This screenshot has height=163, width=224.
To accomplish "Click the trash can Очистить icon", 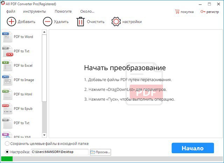I will [80, 22].
